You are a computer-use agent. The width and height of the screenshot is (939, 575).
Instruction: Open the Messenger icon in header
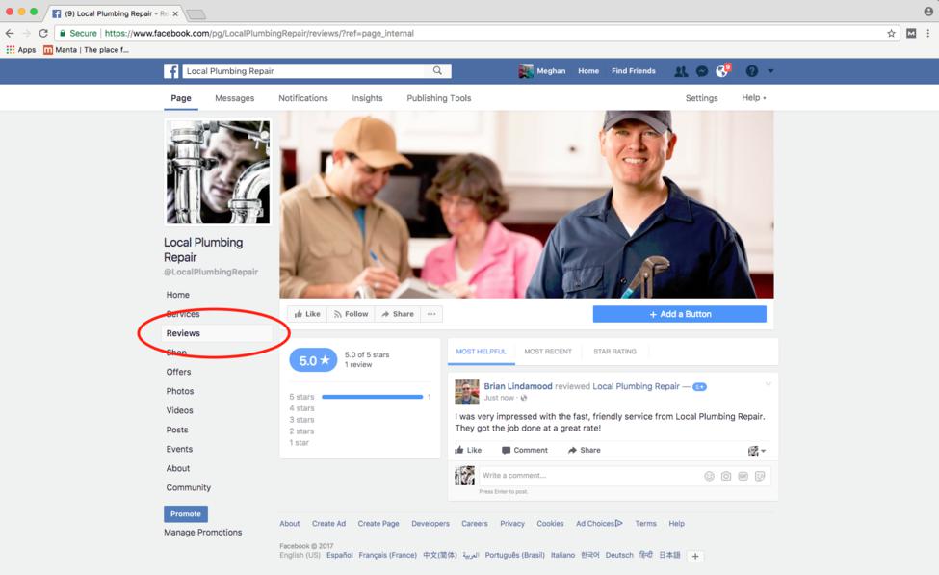click(702, 71)
